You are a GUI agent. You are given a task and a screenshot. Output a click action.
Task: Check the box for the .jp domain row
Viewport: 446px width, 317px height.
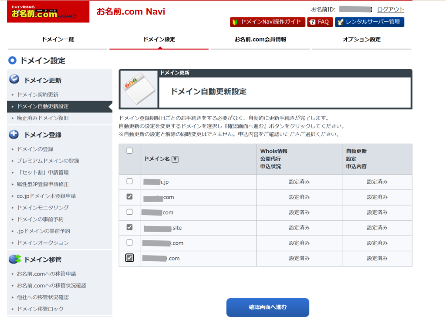[x=129, y=182]
